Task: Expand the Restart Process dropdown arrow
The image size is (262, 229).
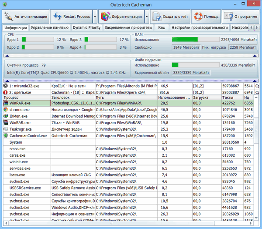Action: tap(95, 17)
